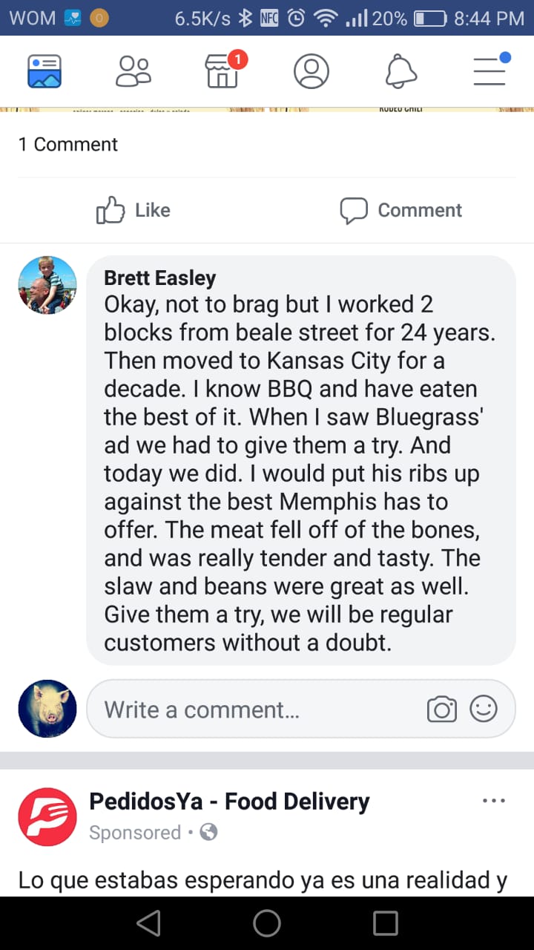
Task: Open the Notifications bell
Action: pyautogui.click(x=401, y=71)
